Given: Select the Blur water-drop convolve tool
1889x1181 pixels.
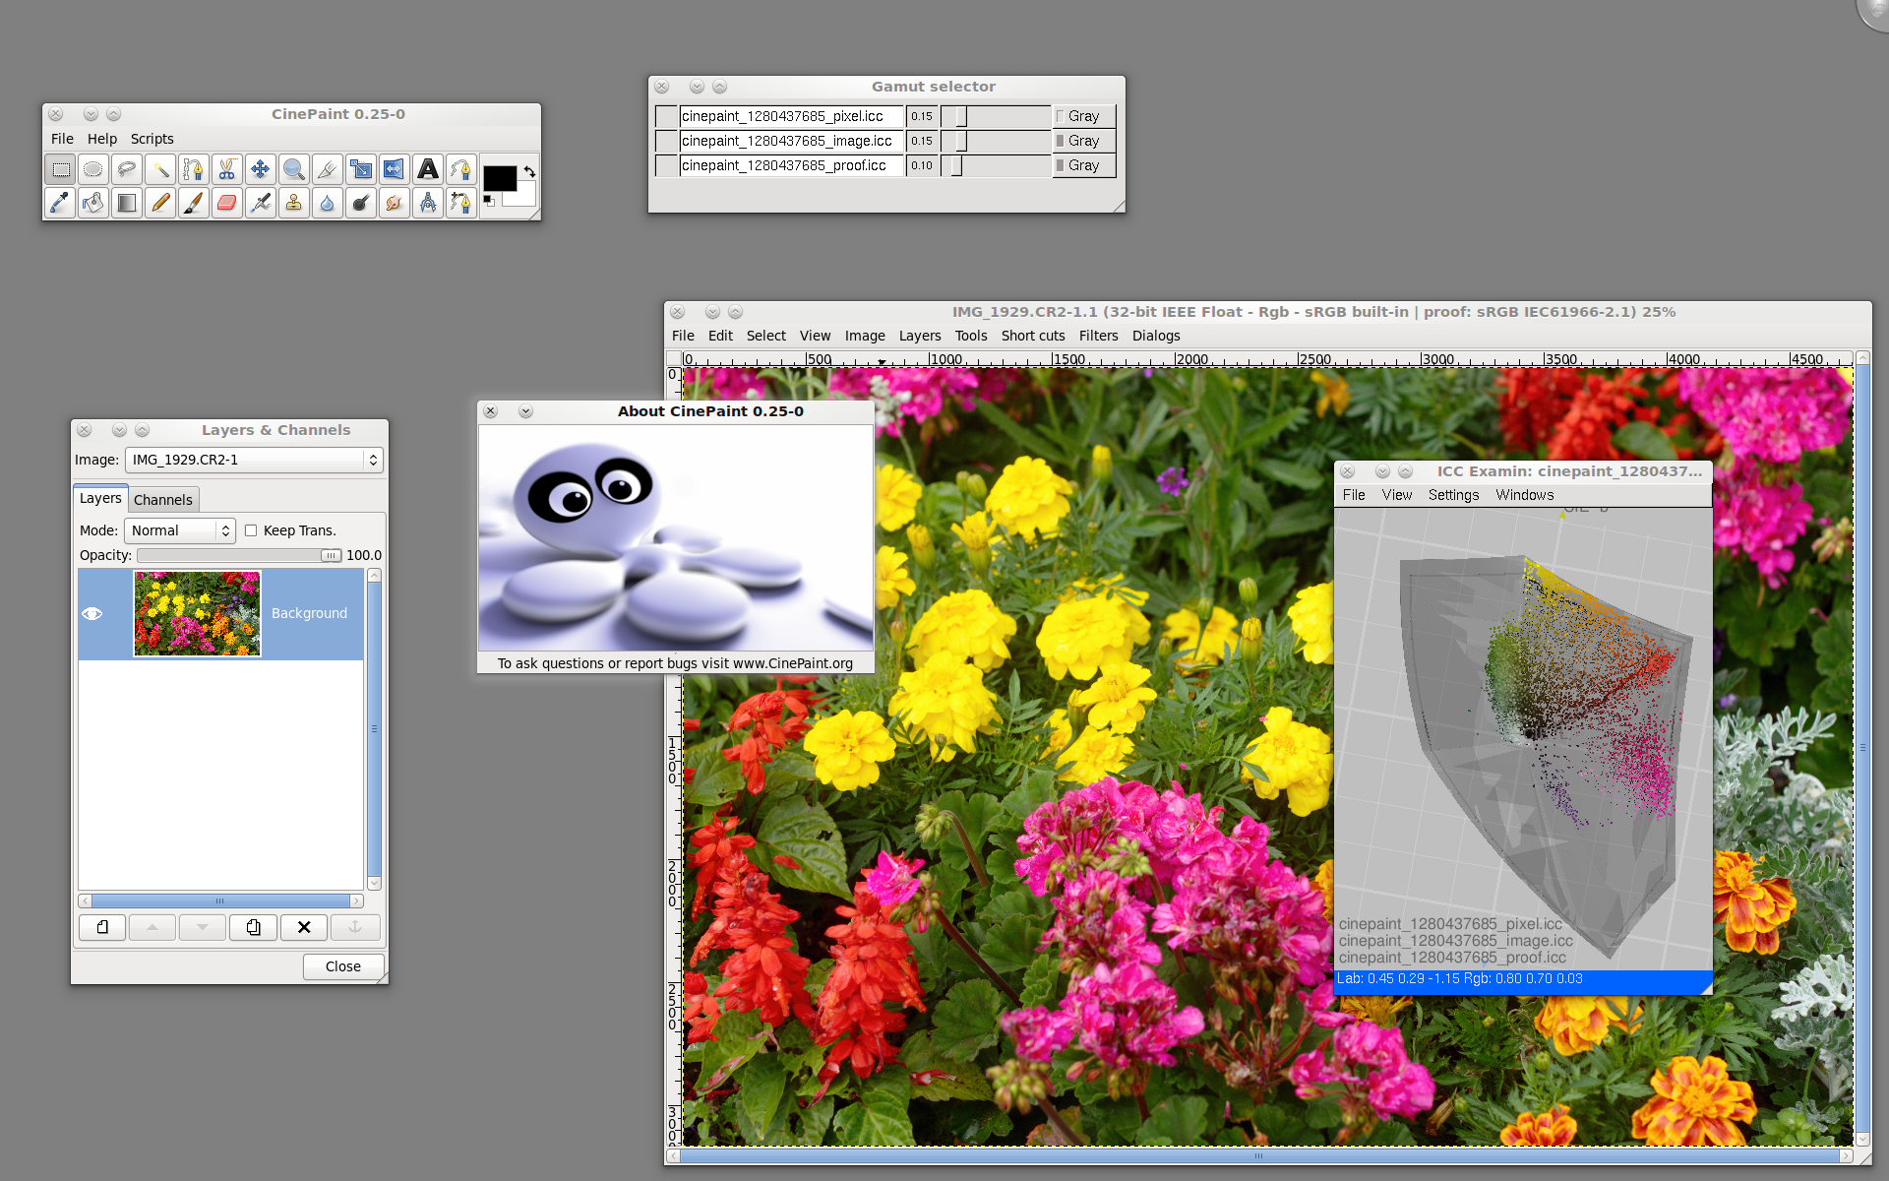Looking at the screenshot, I should (x=328, y=203).
